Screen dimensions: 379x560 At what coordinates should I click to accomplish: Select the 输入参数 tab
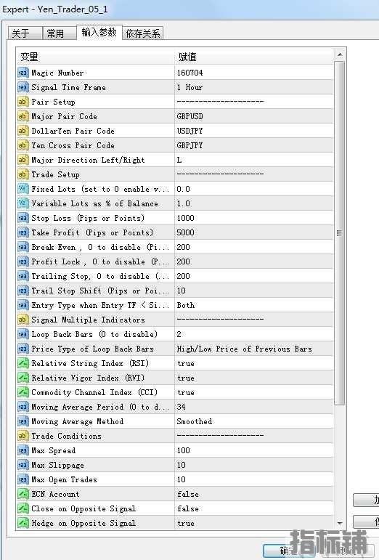click(99, 32)
